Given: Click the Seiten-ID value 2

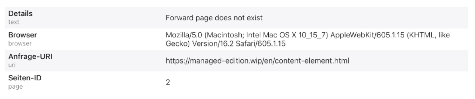Looking at the screenshot, I should point(168,82).
